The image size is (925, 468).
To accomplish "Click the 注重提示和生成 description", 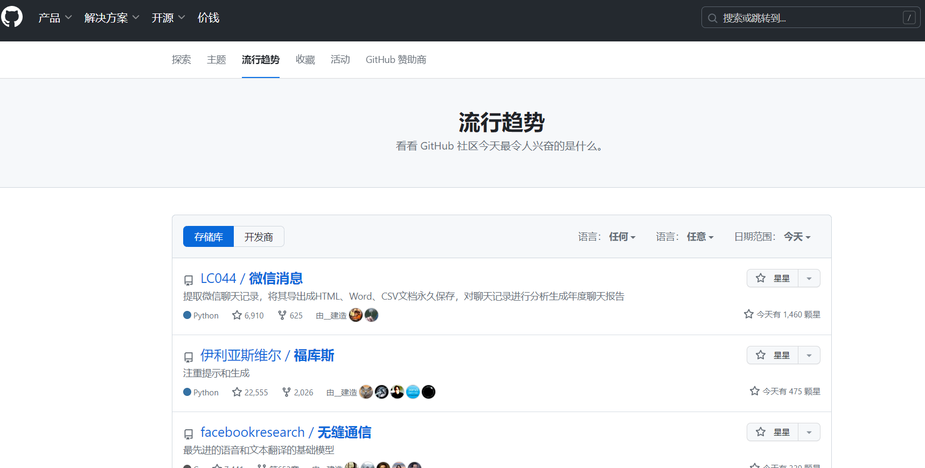I will [x=217, y=373].
